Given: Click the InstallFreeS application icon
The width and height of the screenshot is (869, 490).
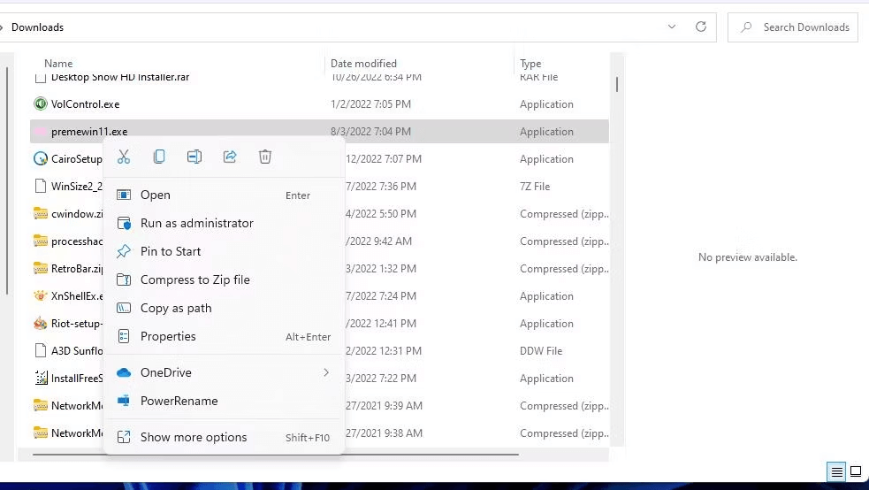Looking at the screenshot, I should (x=41, y=378).
